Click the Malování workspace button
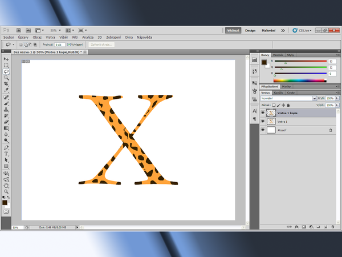This screenshot has width=342, height=257. (268, 30)
